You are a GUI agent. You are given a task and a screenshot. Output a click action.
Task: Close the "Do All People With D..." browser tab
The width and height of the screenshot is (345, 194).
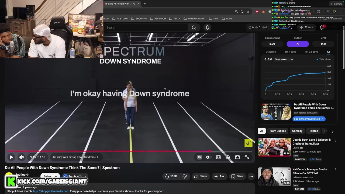point(138,4)
